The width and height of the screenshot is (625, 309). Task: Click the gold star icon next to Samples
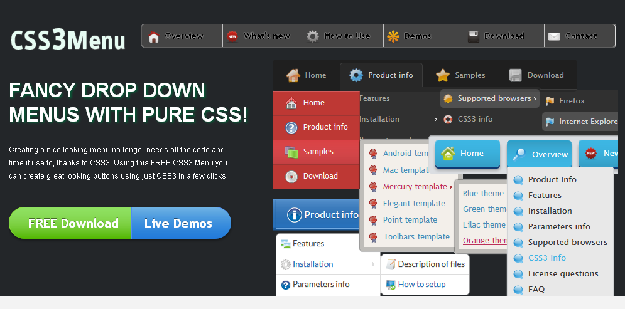tap(443, 75)
